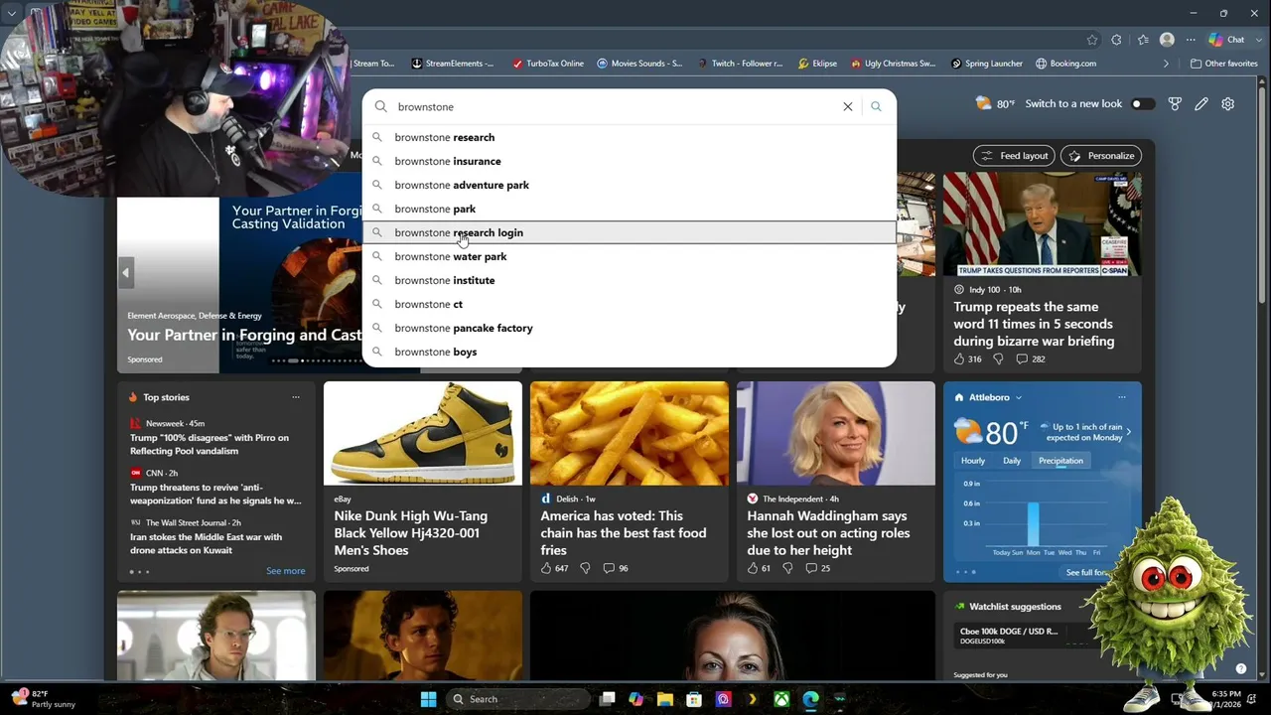The height and width of the screenshot is (715, 1271).
Task: Expand the favorites bar overflow chevron
Action: [x=1166, y=64]
